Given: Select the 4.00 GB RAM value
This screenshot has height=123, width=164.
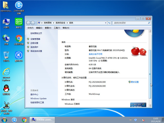Looking at the screenshot, I should click(x=92, y=65).
